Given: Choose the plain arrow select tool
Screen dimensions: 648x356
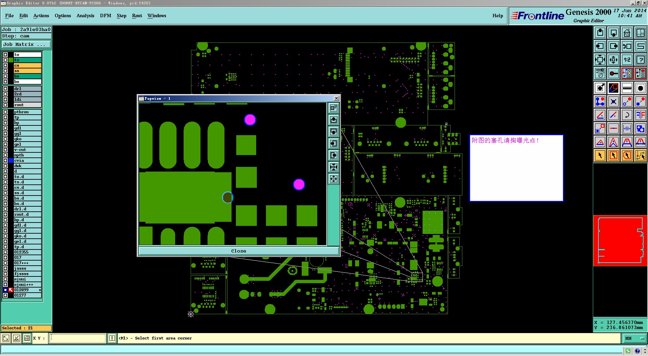Looking at the screenshot, I should (600, 155).
